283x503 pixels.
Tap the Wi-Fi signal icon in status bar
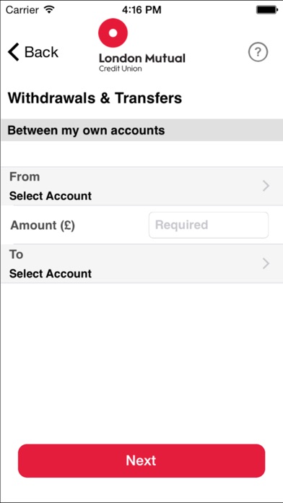pos(49,10)
